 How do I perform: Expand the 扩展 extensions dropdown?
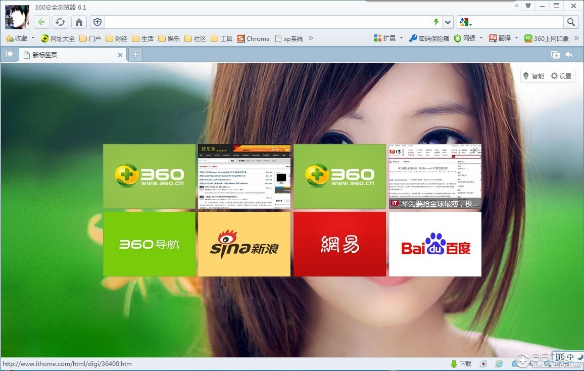click(x=401, y=38)
